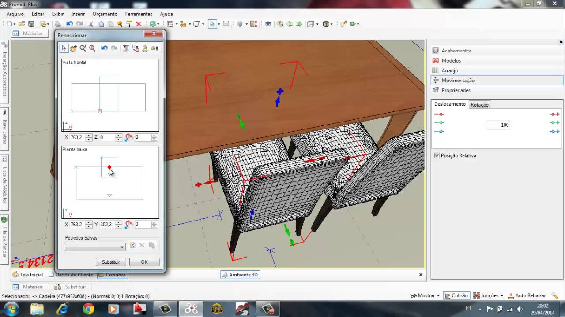This screenshot has height=317, width=565.
Task: Click the Save floppy disk icon
Action: click(31, 24)
